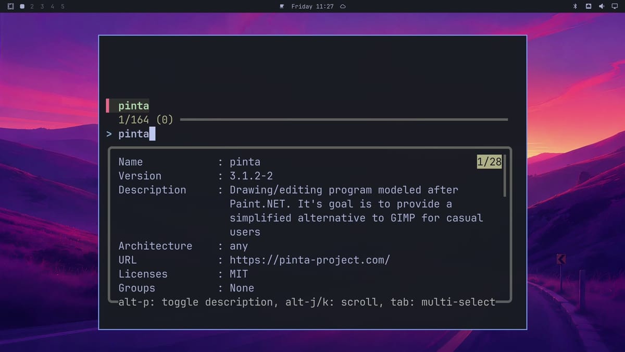The width and height of the screenshot is (625, 352).
Task: Click the Architecture field label
Action: pyautogui.click(x=155, y=246)
